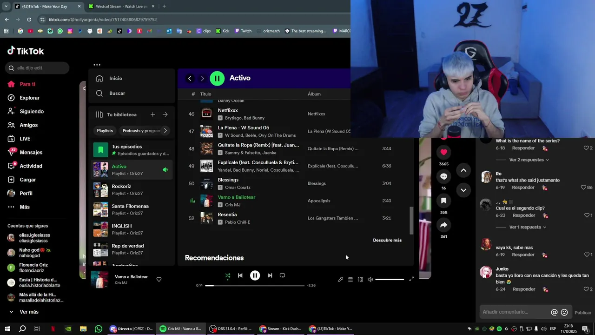Expand Ver 1 respuesta reply

pos(528,227)
